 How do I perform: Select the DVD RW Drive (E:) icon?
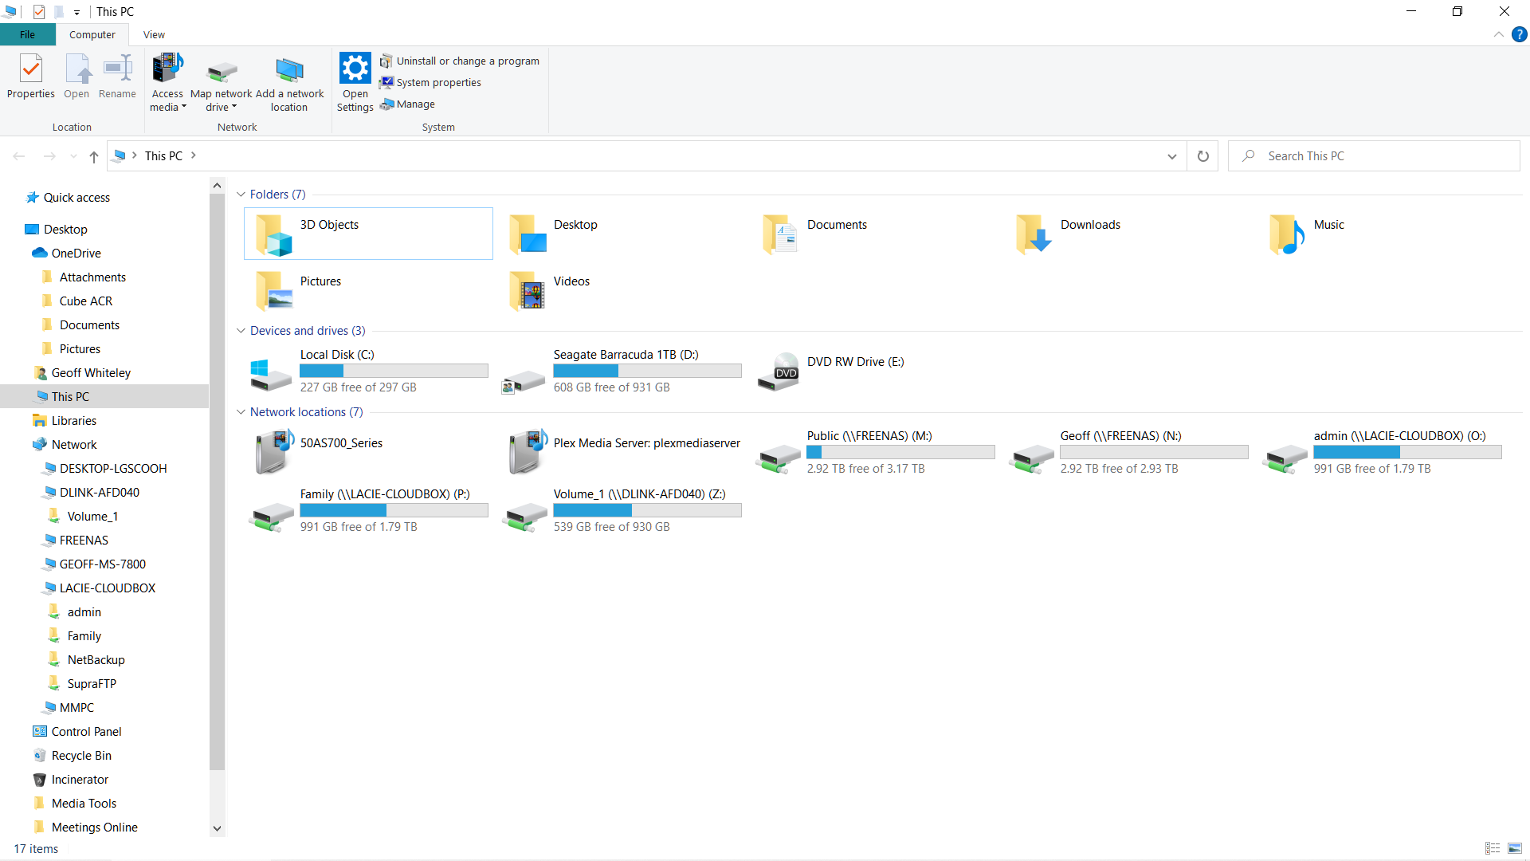pyautogui.click(x=779, y=372)
